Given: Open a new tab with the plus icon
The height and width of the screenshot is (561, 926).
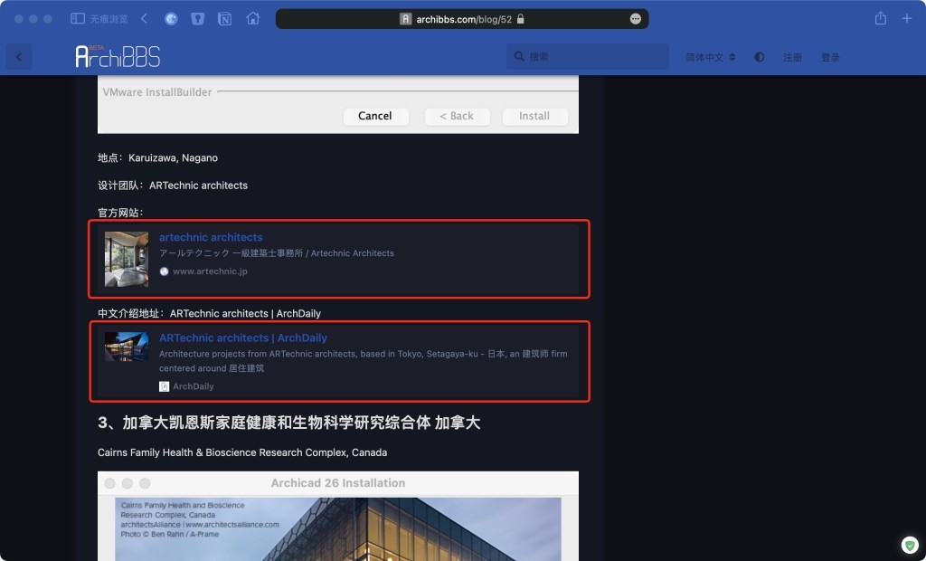Looking at the screenshot, I should [906, 19].
